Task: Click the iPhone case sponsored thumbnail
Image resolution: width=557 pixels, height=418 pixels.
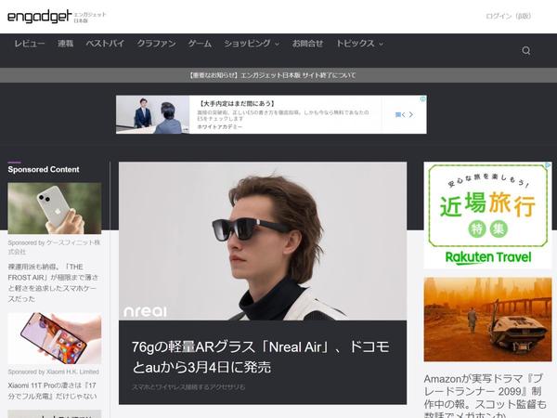Action: click(55, 208)
